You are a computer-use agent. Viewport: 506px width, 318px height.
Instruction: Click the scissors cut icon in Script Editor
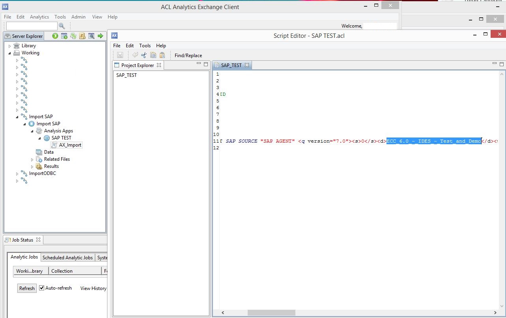coord(144,55)
